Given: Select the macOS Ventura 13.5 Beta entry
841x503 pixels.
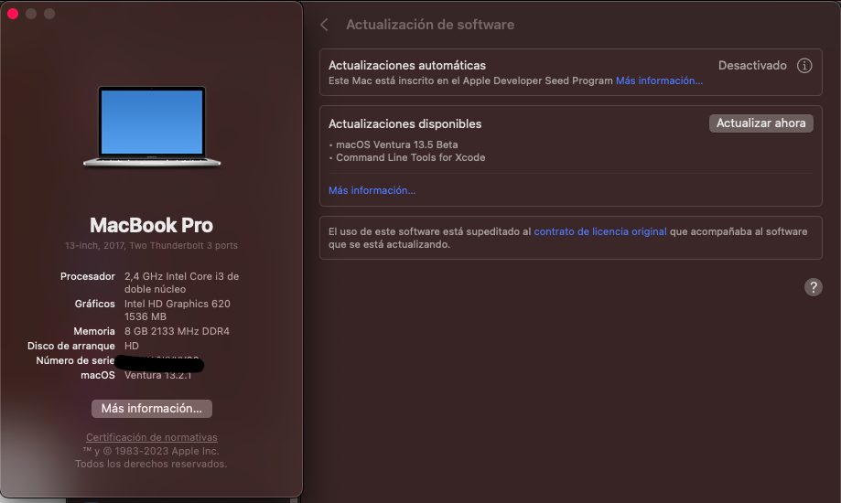Looking at the screenshot, I should coord(397,144).
